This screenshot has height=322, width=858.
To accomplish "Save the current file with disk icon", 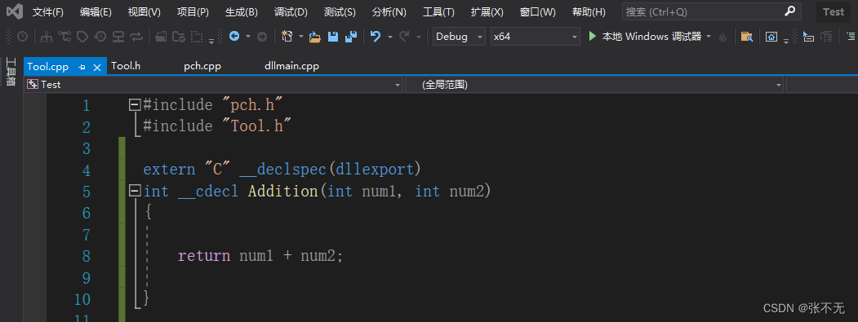I will coord(333,37).
